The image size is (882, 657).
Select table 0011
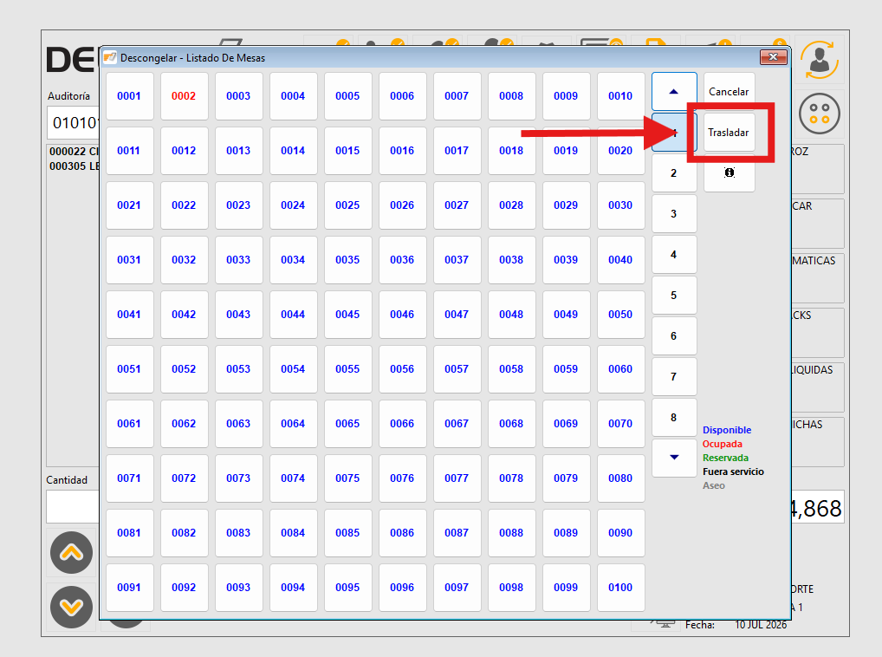[x=129, y=151]
